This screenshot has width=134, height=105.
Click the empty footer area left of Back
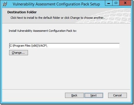pyautogui.click(x=34, y=95)
